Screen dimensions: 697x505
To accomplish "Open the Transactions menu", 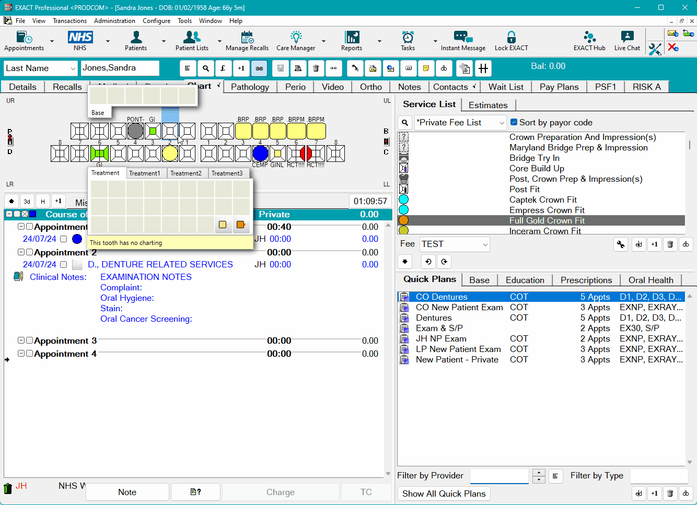I will [x=69, y=21].
